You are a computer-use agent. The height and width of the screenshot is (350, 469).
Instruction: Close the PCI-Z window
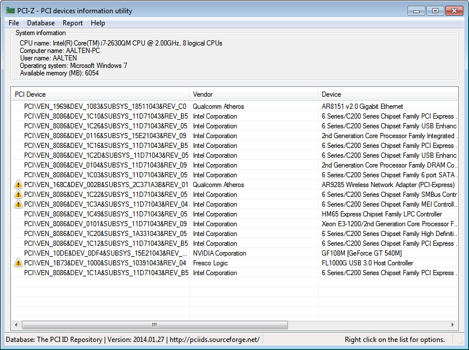click(454, 11)
